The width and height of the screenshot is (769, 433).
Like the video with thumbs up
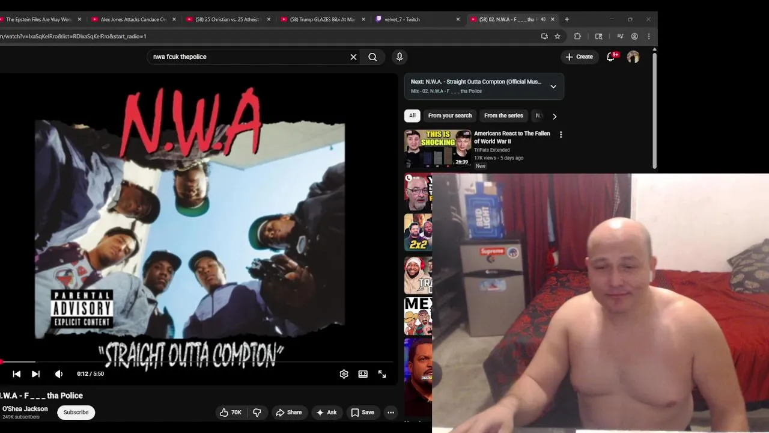(231, 413)
